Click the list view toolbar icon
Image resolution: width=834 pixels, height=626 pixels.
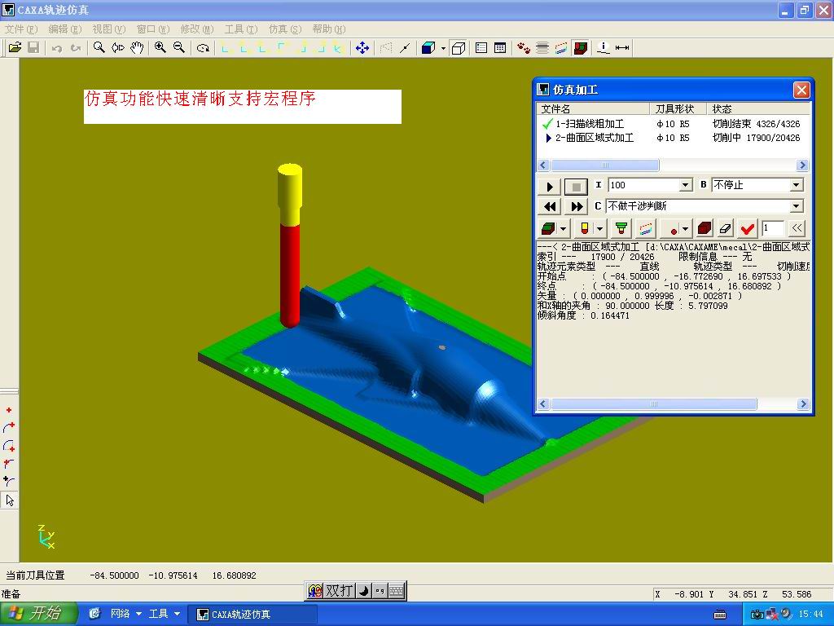click(481, 48)
